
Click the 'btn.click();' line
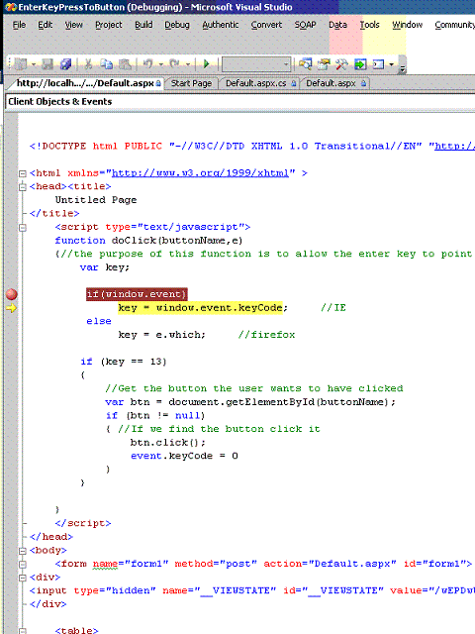coord(167,443)
